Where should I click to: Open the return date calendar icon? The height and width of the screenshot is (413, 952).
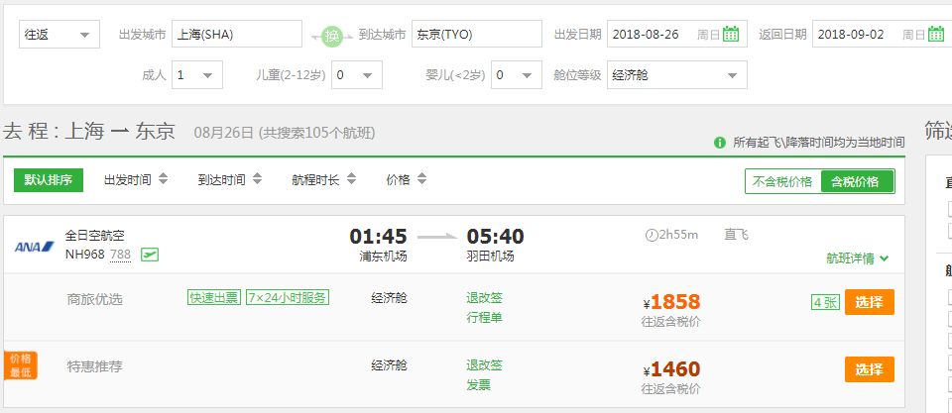click(936, 34)
